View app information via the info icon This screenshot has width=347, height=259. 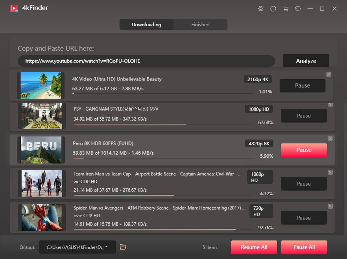point(273,9)
